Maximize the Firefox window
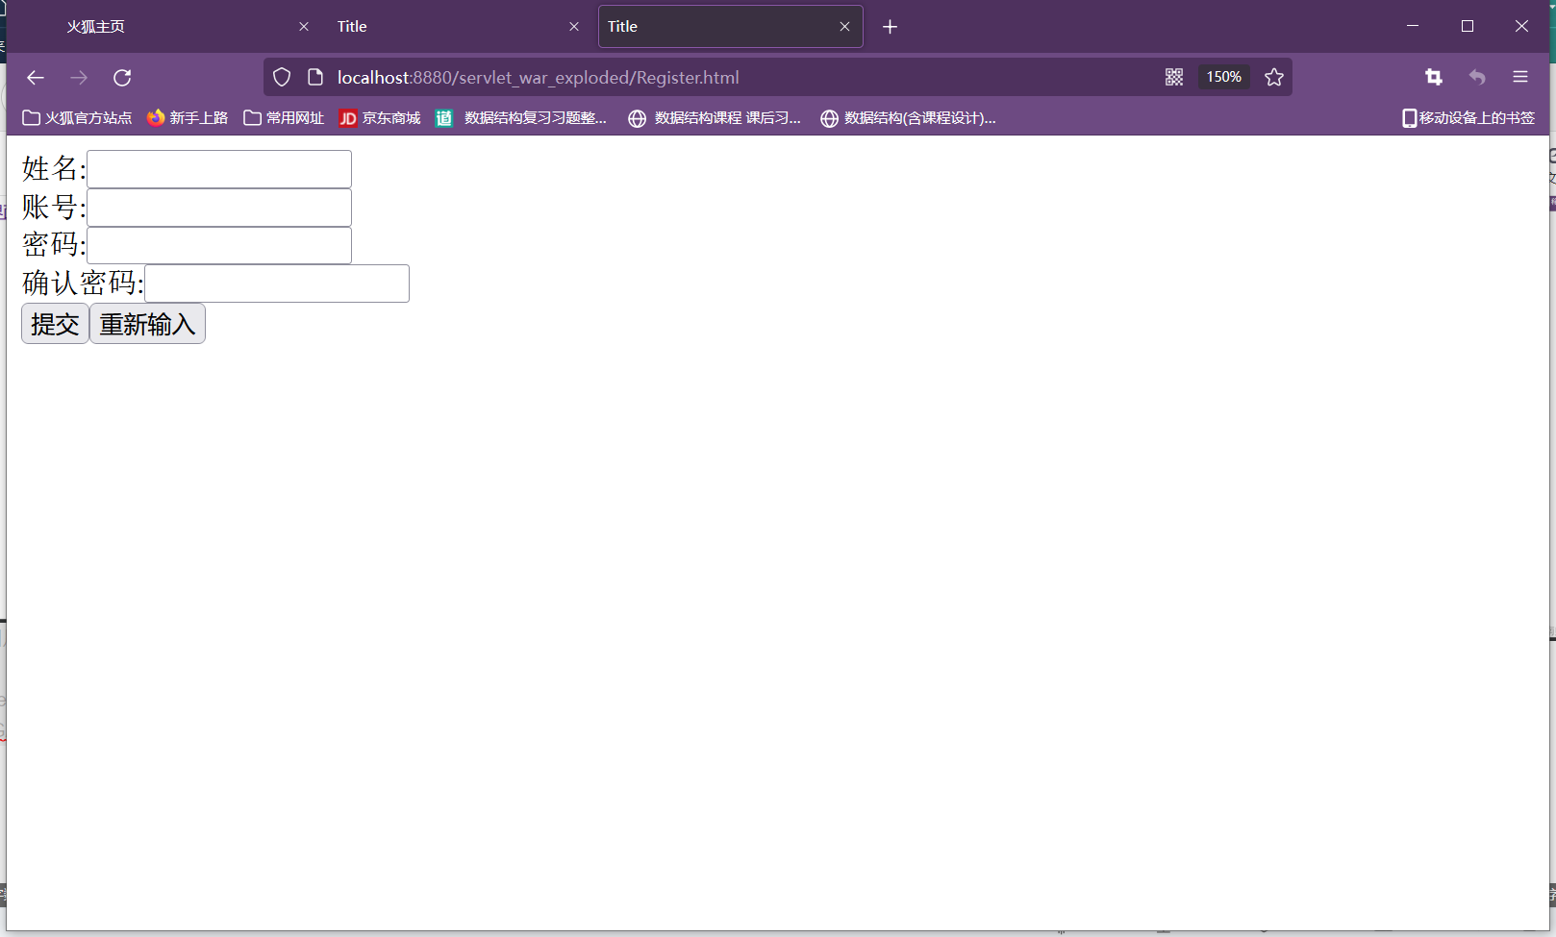The height and width of the screenshot is (937, 1556). click(1468, 26)
